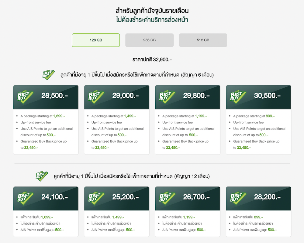Screen dimensions: 304x243
Task: Click the Best Buy badge on 26,700.- card
Action: pos(168,198)
